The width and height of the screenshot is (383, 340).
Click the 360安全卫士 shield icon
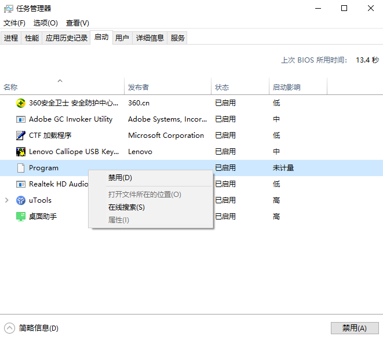21,103
